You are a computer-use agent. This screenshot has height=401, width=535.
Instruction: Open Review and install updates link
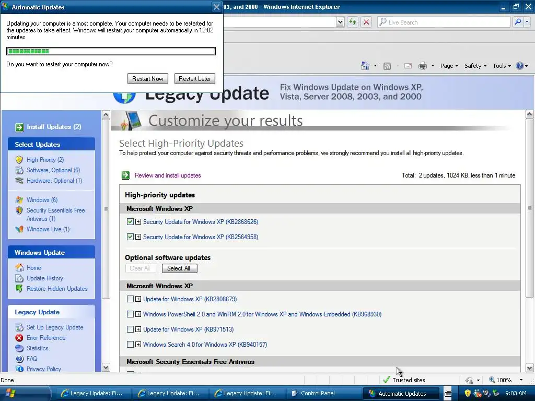(168, 175)
